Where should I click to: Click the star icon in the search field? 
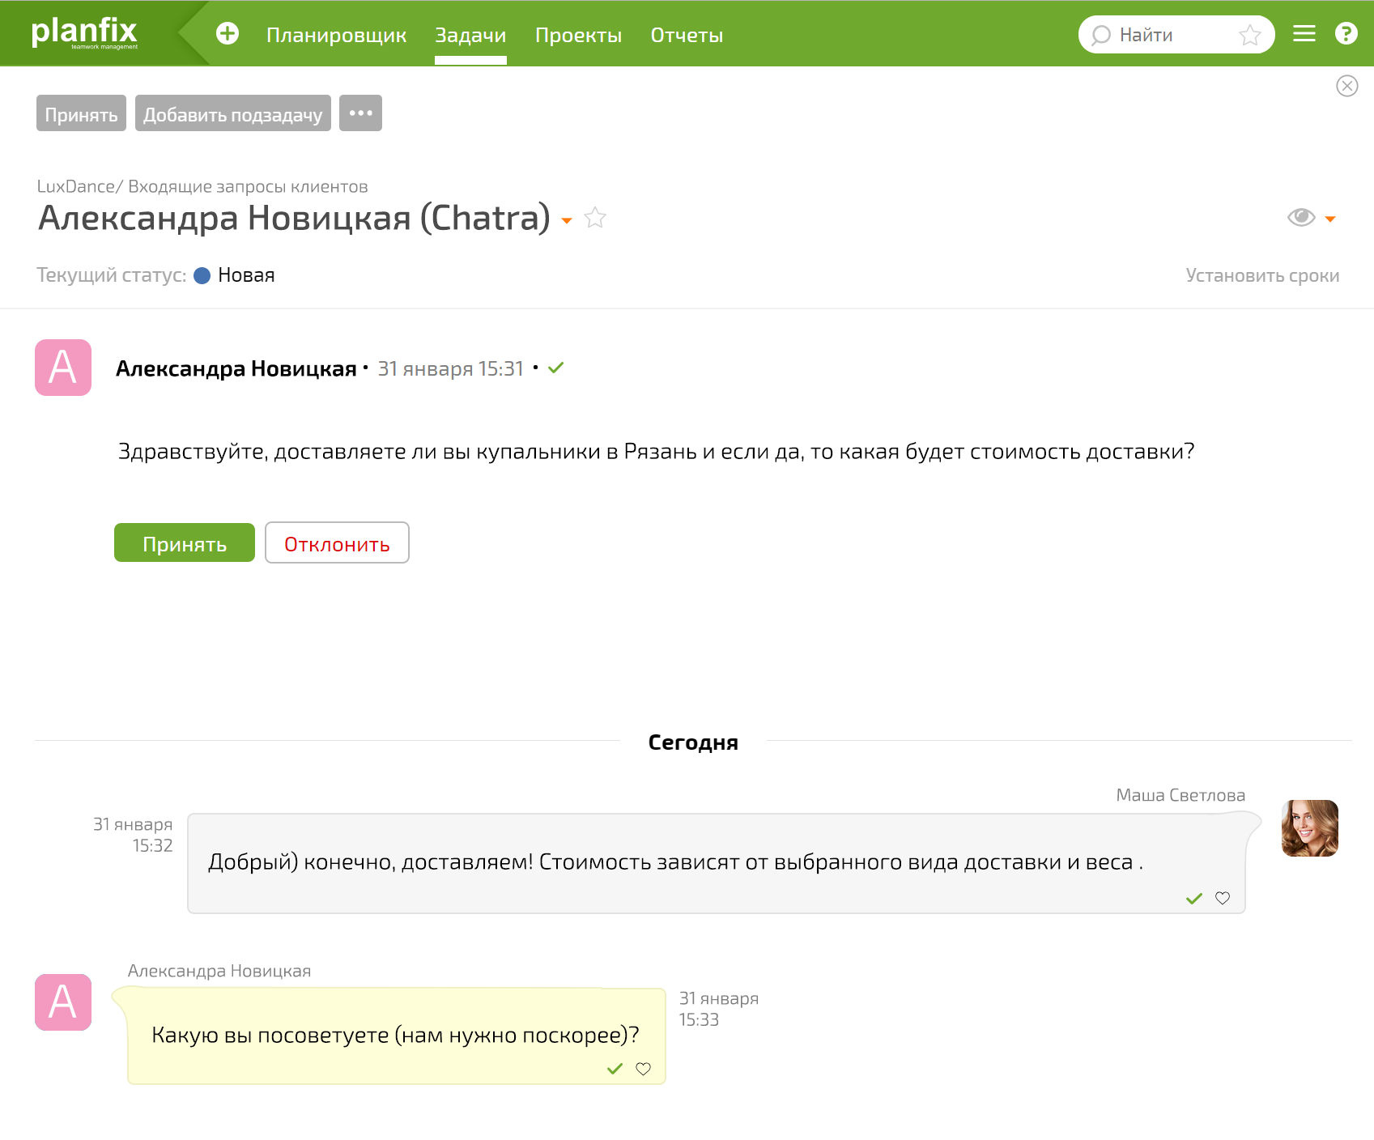pos(1249,35)
